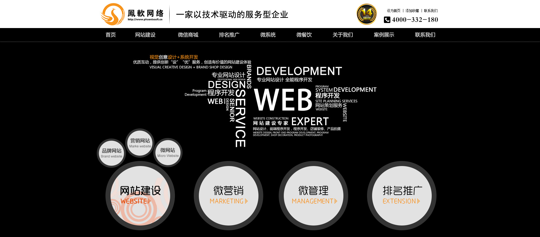Image resolution: width=540 pixels, height=237 pixels.
Task: Click the phone icon beside 4000-332-180
Action: click(x=387, y=20)
